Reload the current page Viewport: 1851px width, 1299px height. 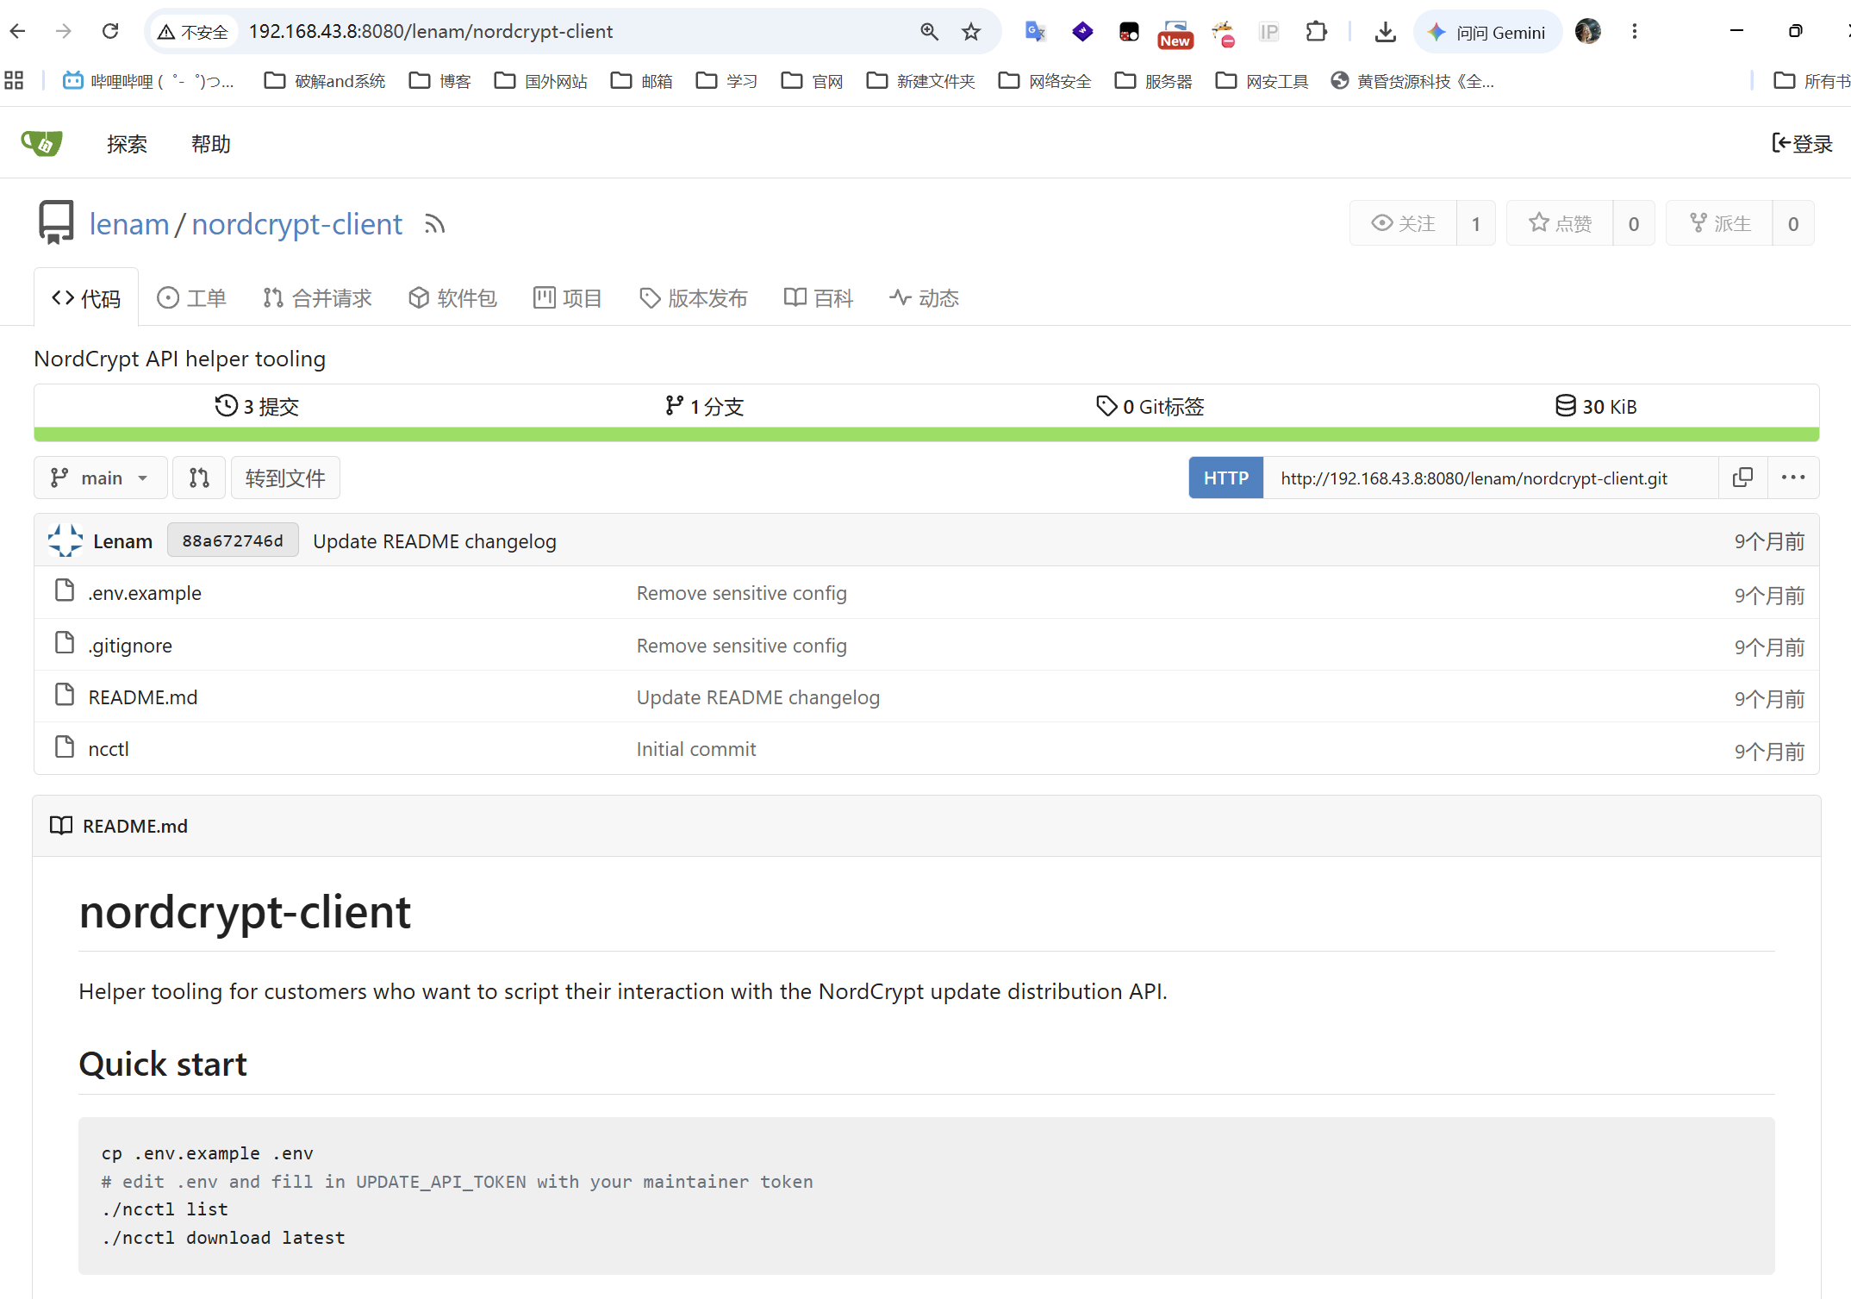pos(110,32)
